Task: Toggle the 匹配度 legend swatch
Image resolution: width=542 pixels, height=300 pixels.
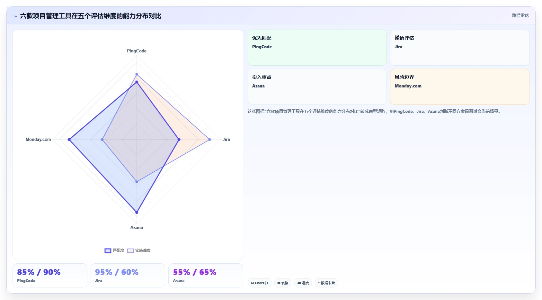Action: (108, 251)
